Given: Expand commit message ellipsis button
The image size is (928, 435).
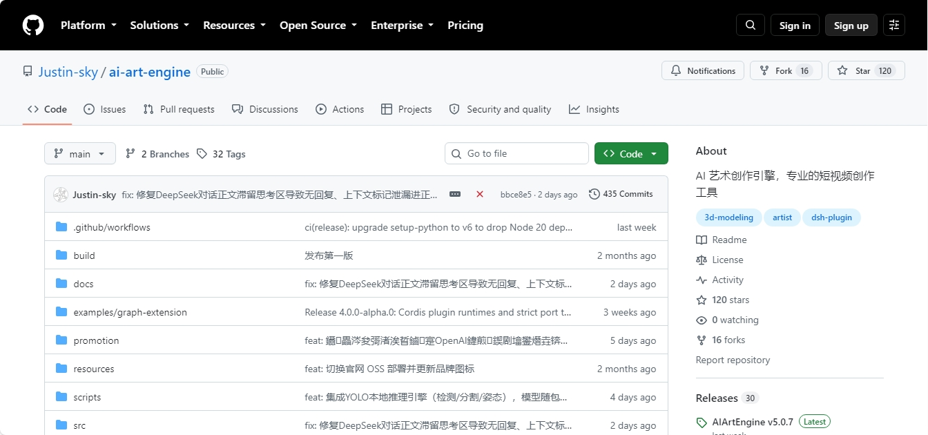Looking at the screenshot, I should (455, 195).
